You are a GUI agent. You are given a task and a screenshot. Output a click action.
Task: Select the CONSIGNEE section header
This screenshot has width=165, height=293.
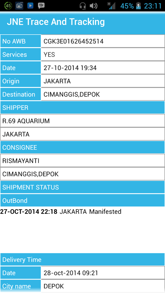(x=82, y=147)
